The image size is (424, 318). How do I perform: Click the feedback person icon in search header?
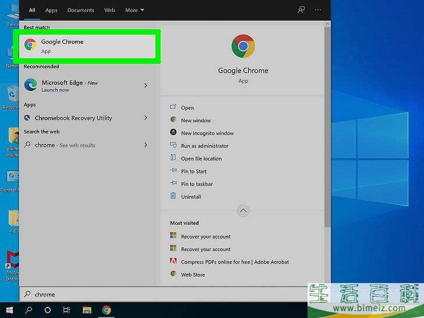301,10
